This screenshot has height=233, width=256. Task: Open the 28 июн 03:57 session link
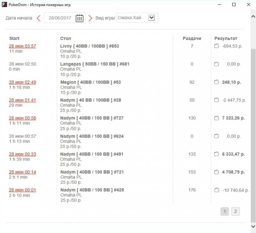(22, 46)
